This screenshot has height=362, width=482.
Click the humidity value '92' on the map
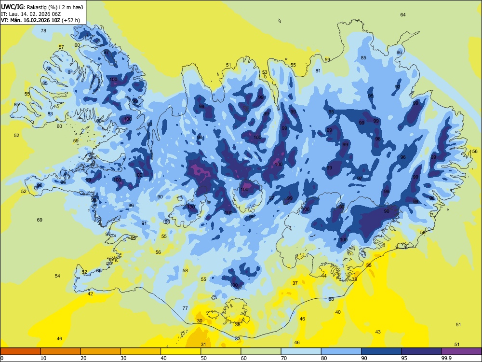pos(398,87)
